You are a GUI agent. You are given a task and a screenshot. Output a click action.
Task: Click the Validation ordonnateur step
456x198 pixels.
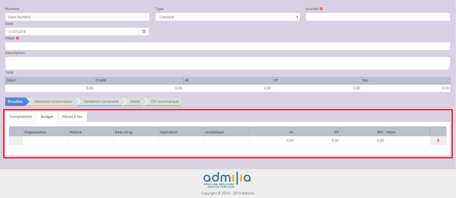(x=53, y=101)
